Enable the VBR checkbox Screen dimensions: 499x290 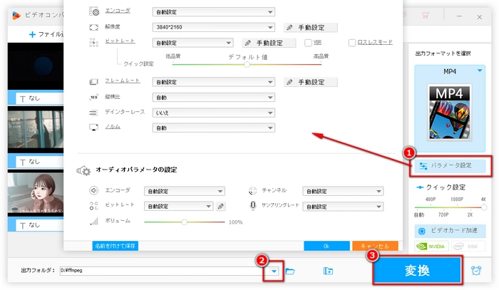pyautogui.click(x=308, y=43)
